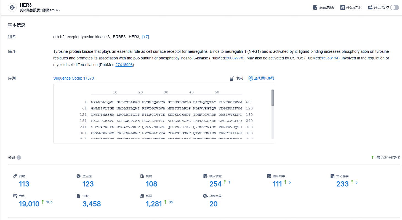Screen dimensions: 402x220
Task: Open the 页面总结 page summary
Action: (x=323, y=7)
